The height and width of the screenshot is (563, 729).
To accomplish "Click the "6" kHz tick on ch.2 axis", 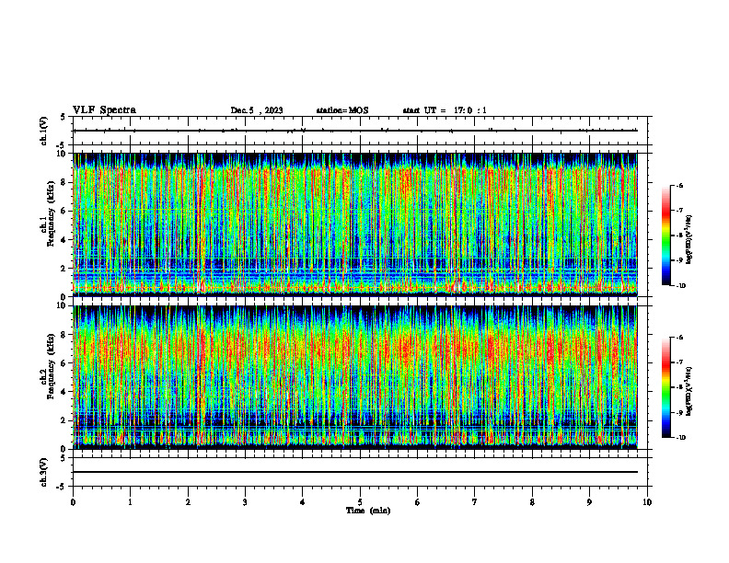I will (x=64, y=363).
